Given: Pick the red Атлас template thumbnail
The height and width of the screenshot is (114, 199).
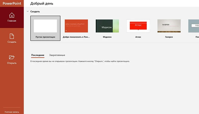Looking at the screenshot, I should tap(138, 26).
